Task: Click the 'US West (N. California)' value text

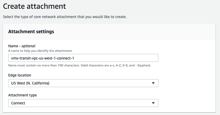Action: coord(30,83)
